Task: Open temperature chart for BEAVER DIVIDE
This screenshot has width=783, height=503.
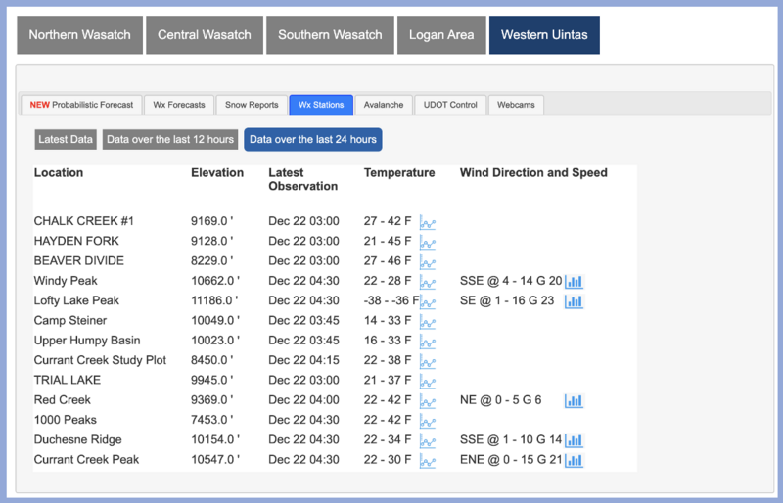Action: [428, 261]
